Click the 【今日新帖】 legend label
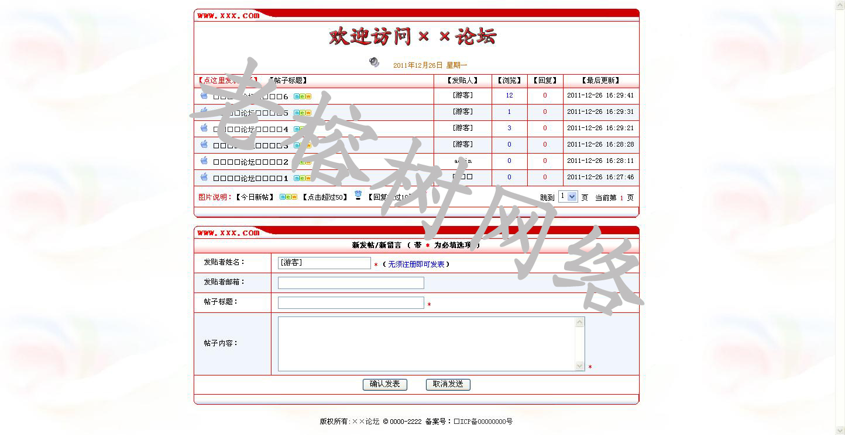 [255, 197]
